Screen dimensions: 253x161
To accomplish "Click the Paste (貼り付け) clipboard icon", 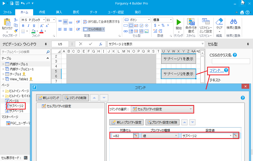I will (x=7, y=22).
